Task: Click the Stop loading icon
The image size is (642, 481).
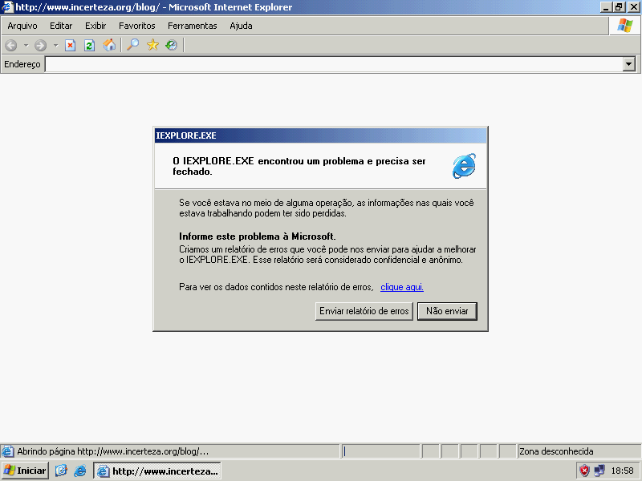Action: 71,45
